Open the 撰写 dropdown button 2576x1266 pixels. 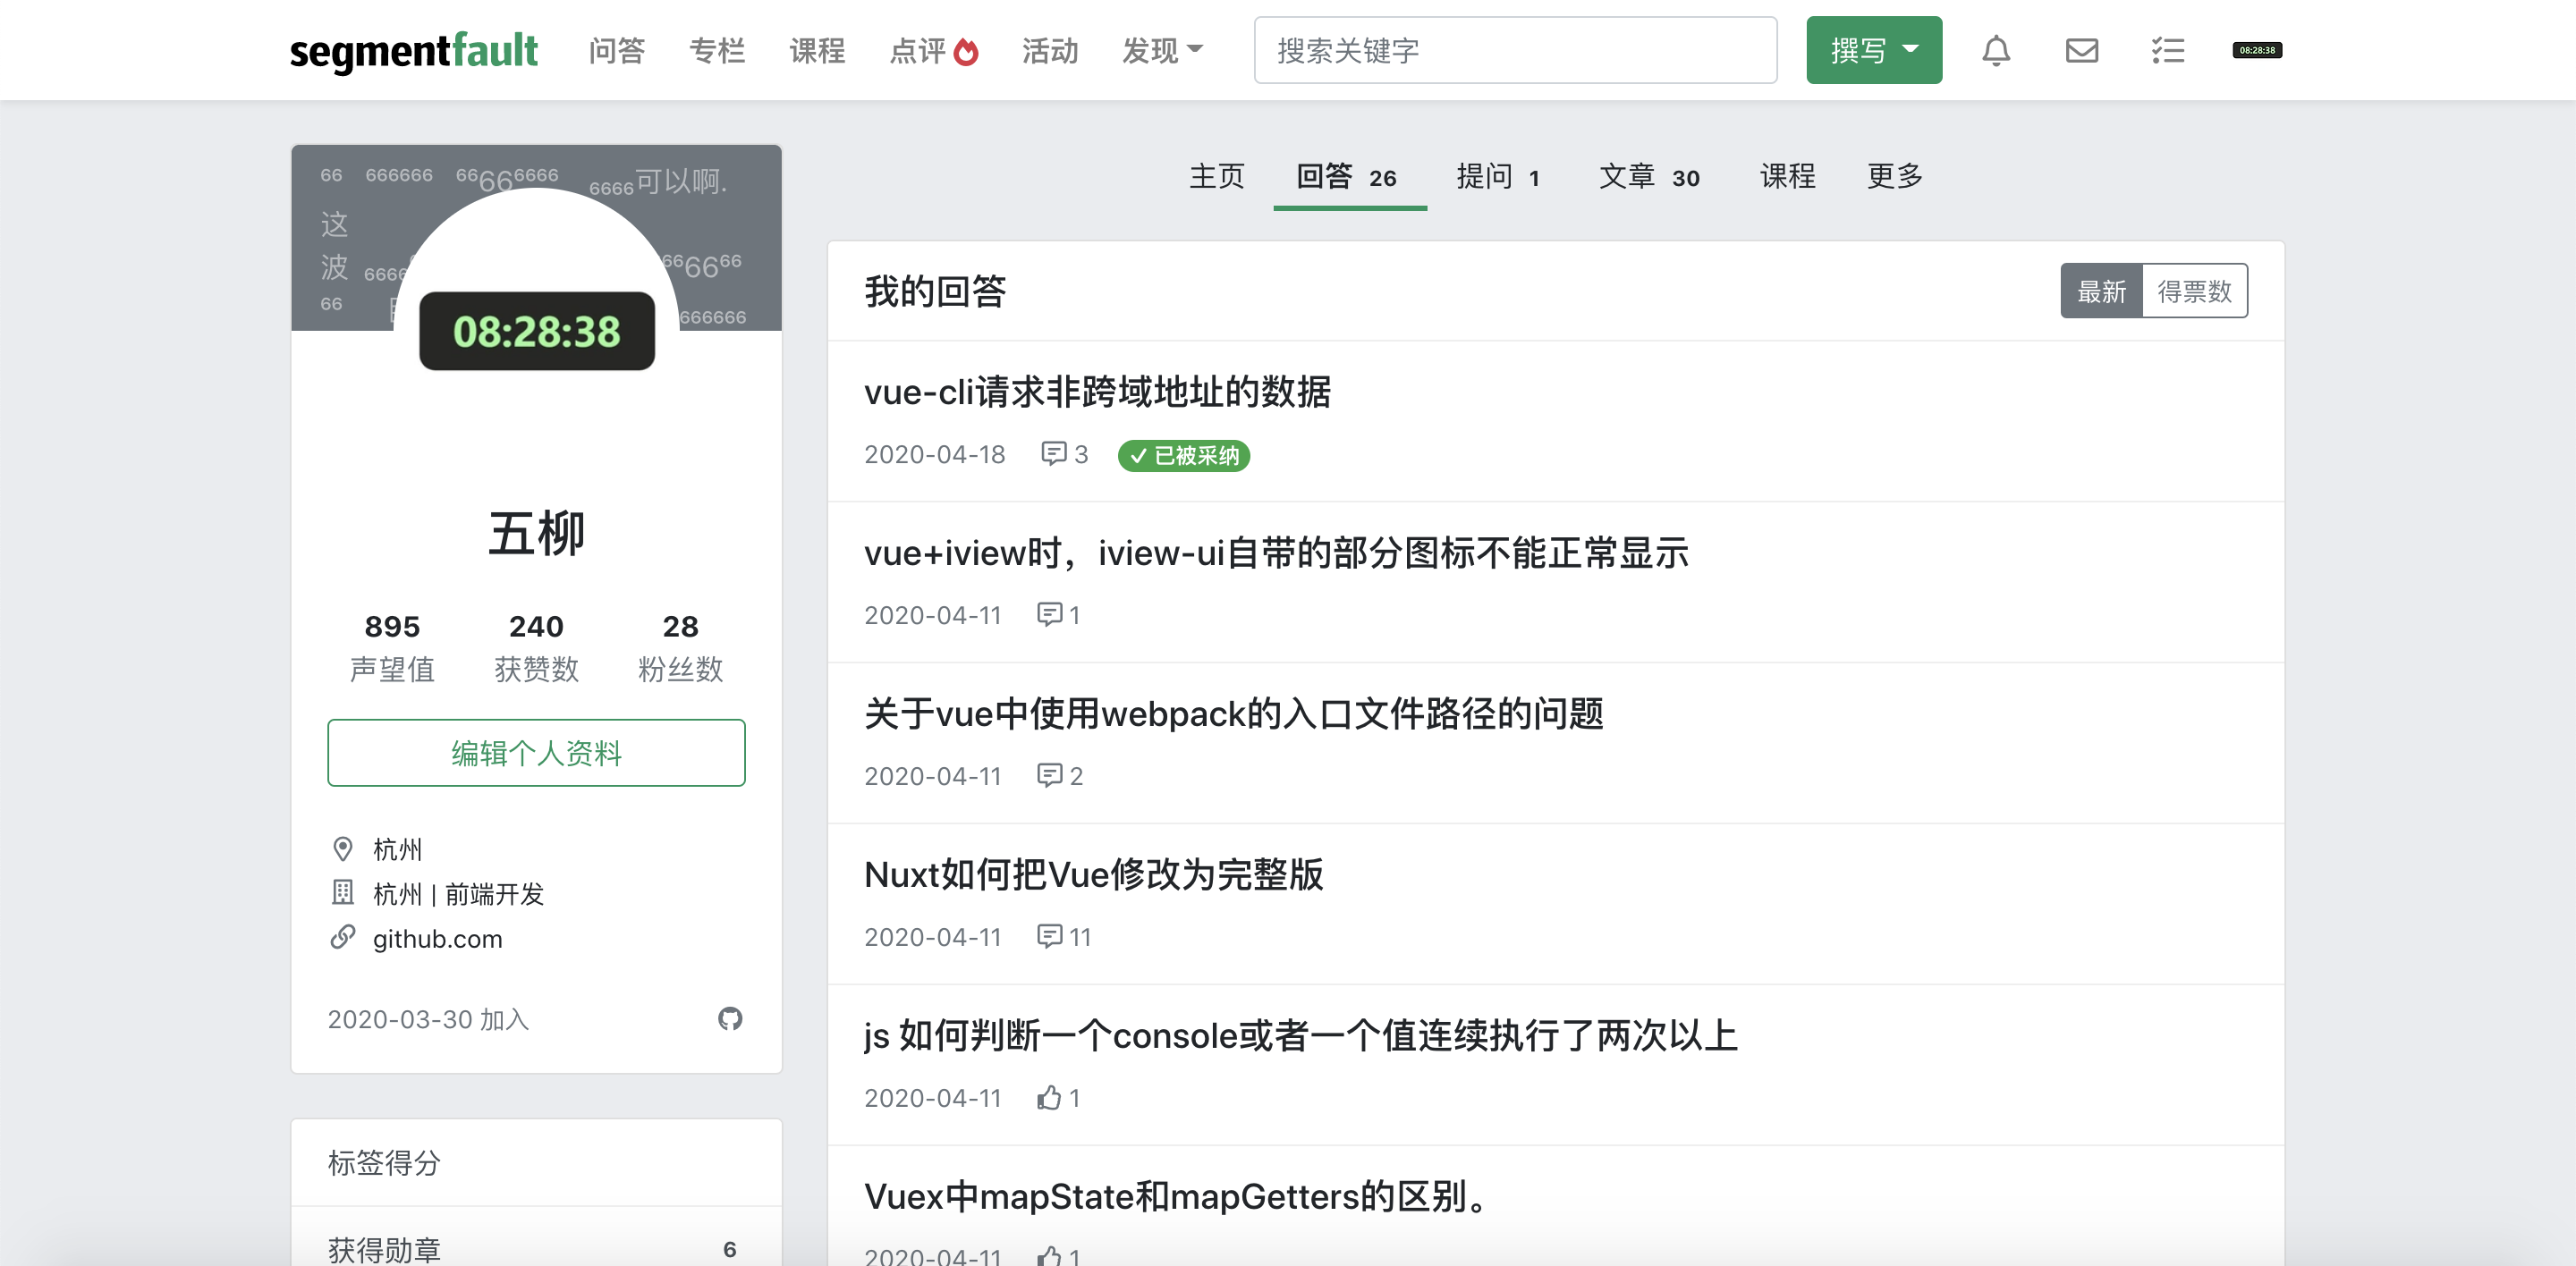coord(1873,50)
